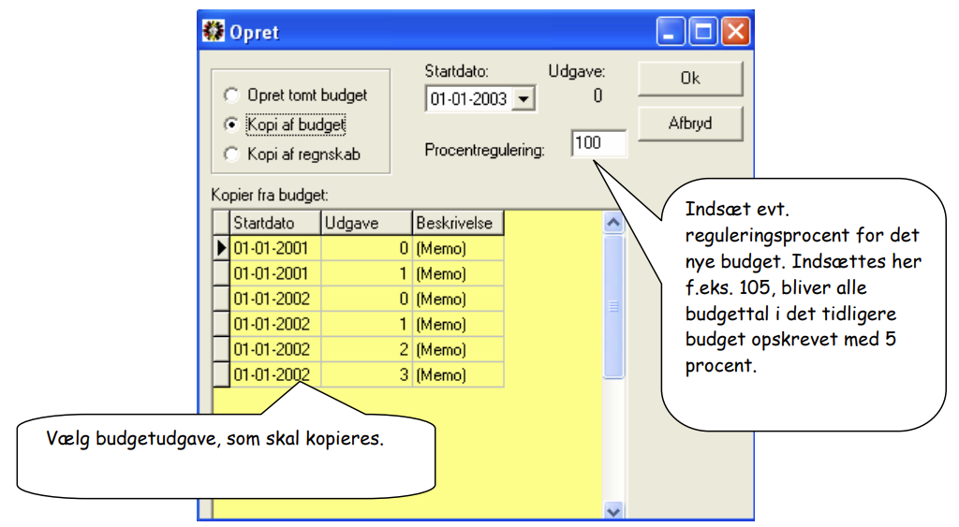Image resolution: width=959 pixels, height=527 pixels.
Task: Choose the Kopi af regnskab radio button
Action: tap(231, 154)
